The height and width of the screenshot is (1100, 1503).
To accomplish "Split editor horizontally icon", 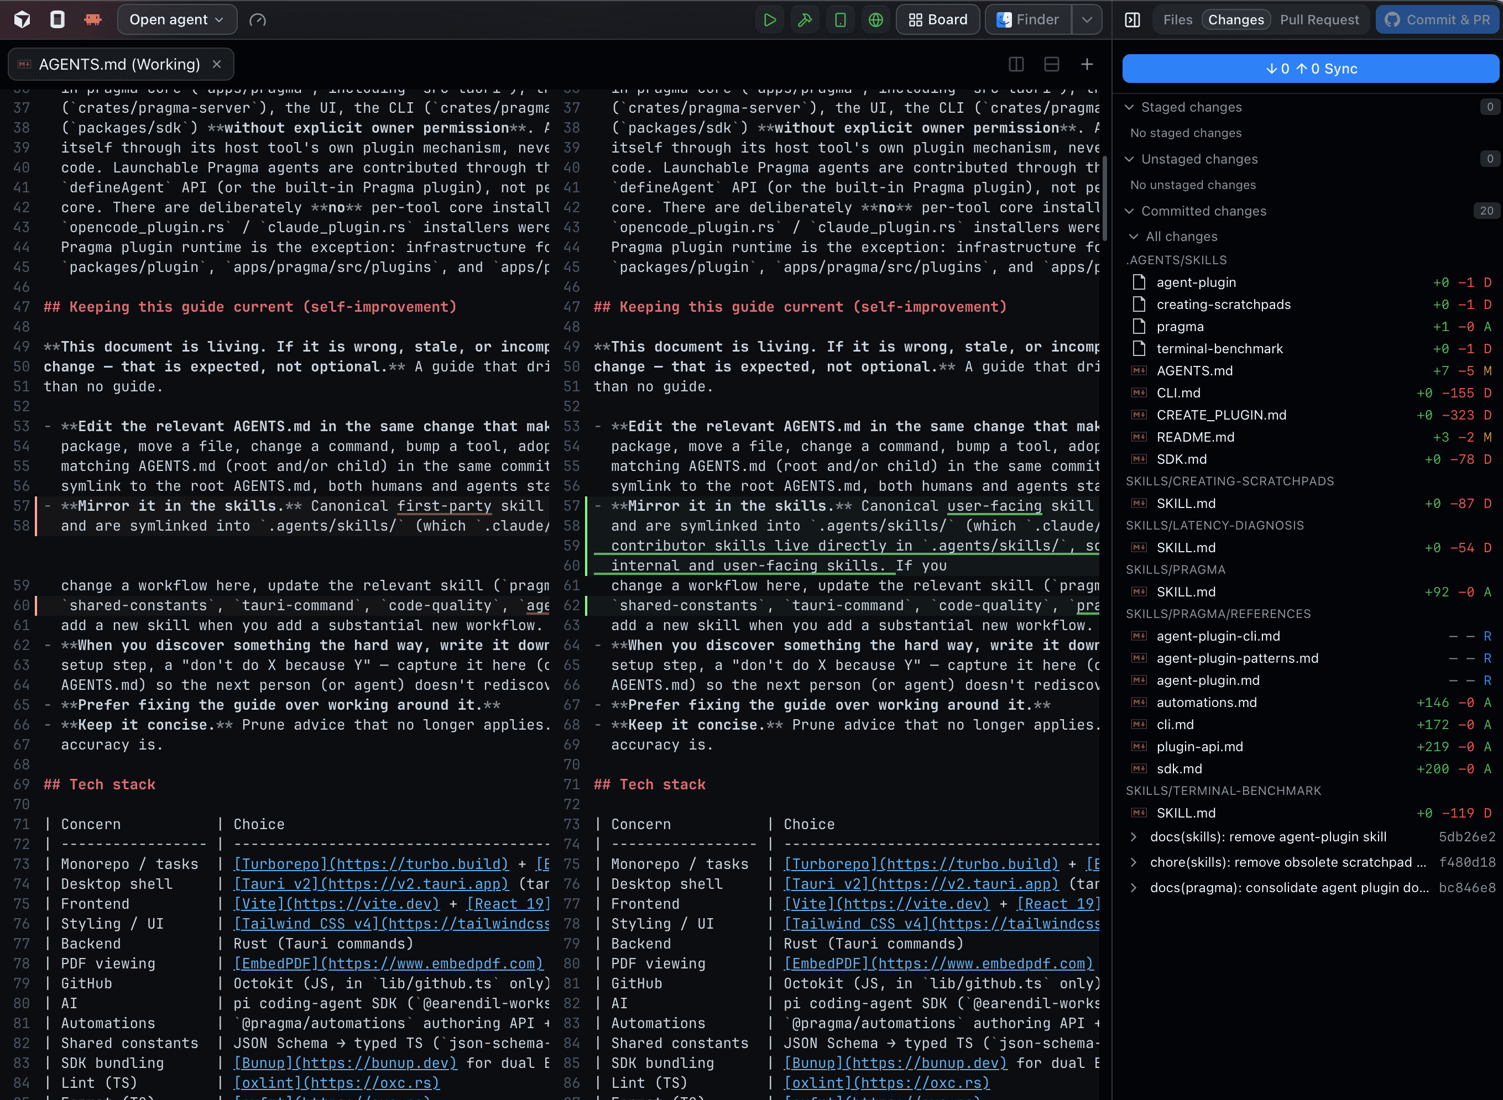I will pos(1052,64).
